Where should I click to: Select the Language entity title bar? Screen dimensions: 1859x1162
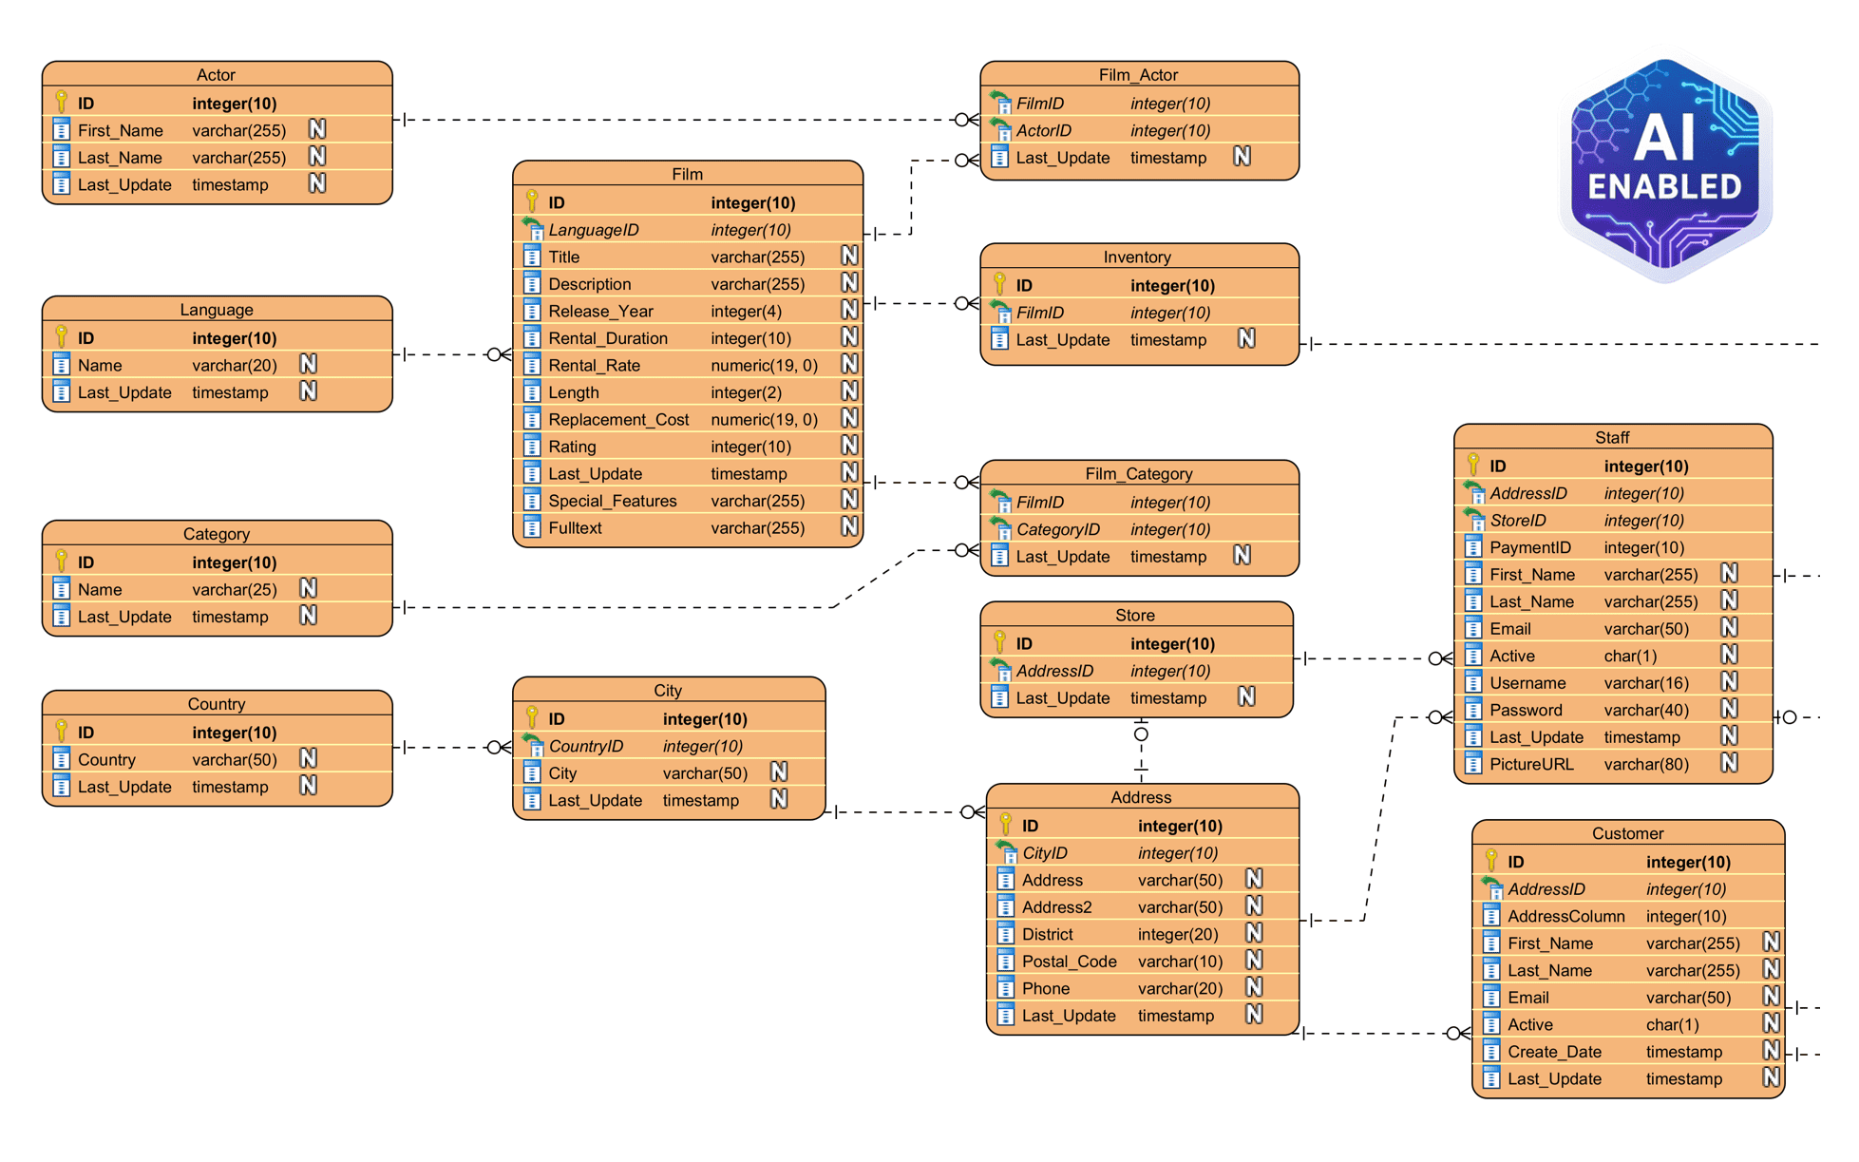click(217, 310)
